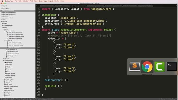Switch to the video-list.component.html tab
The width and height of the screenshot is (178, 100).
(95, 6)
